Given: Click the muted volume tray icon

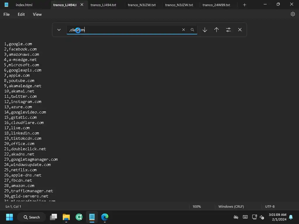Looking at the screenshot, I should click(262, 217).
